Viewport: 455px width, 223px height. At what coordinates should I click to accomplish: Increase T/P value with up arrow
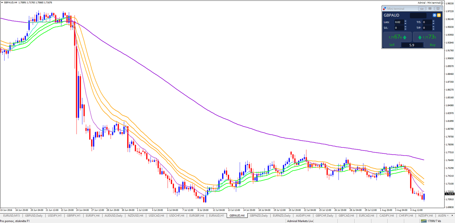(x=433, y=27)
